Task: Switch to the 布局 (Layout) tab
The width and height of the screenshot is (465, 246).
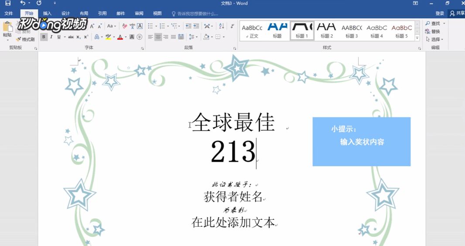Action: pos(84,14)
